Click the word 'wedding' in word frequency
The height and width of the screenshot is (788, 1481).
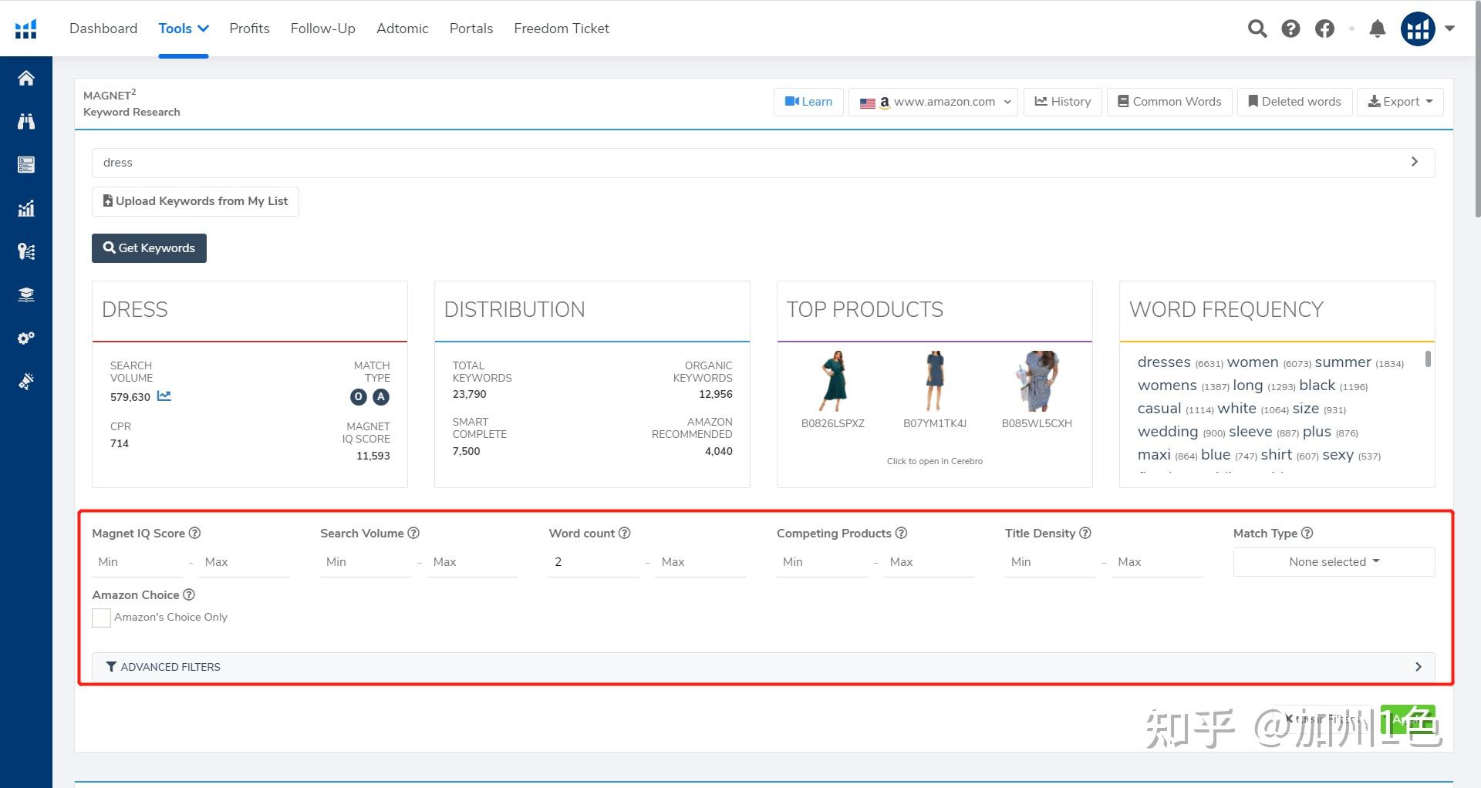pos(1168,432)
